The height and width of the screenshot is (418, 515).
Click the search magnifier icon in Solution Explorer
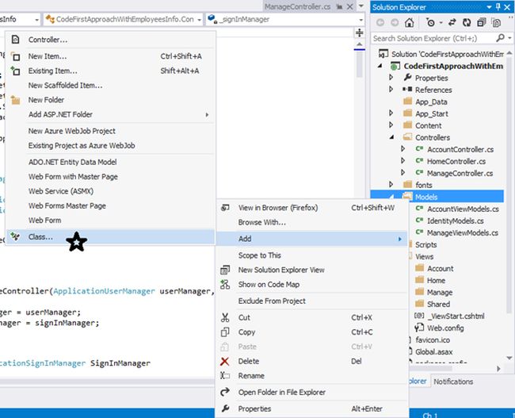[500, 38]
